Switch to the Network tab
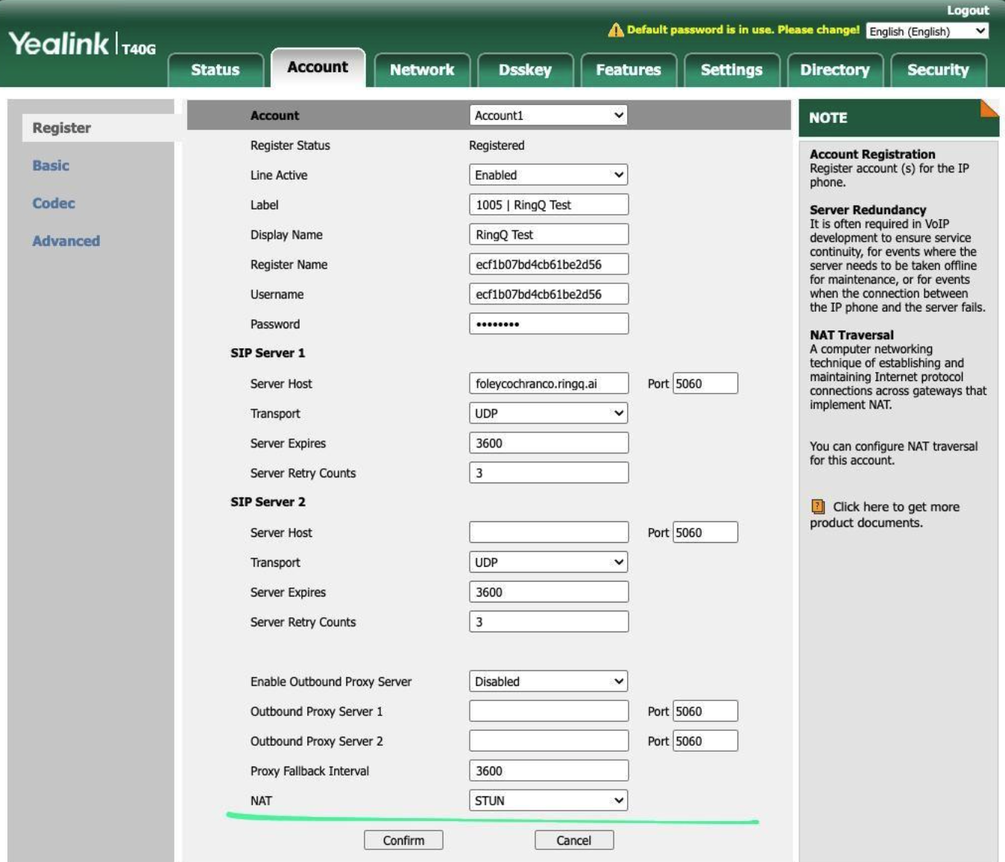 coord(422,69)
